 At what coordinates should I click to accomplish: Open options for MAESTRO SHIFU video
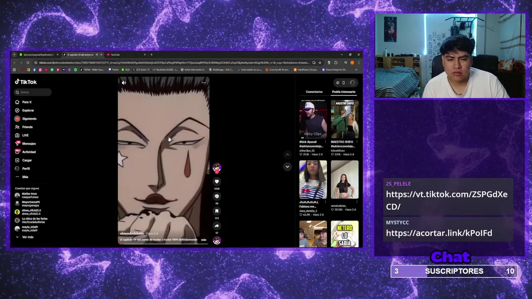click(357, 142)
